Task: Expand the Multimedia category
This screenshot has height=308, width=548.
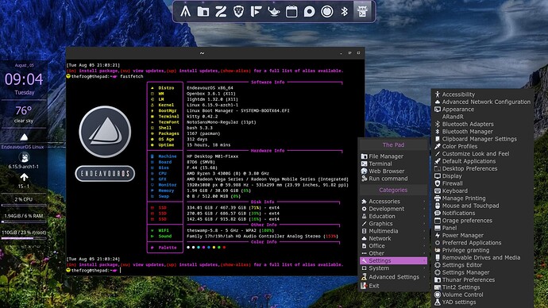Action: (x=393, y=231)
